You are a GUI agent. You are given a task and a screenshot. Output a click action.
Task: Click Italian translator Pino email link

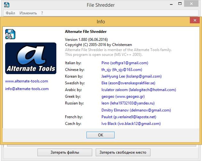point(125,63)
